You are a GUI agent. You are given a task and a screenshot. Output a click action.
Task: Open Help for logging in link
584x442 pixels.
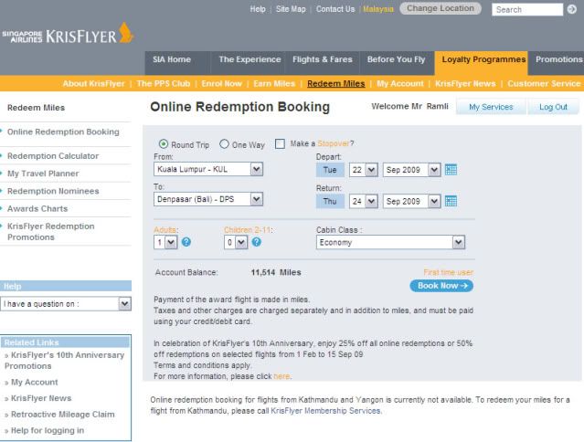pos(48,430)
